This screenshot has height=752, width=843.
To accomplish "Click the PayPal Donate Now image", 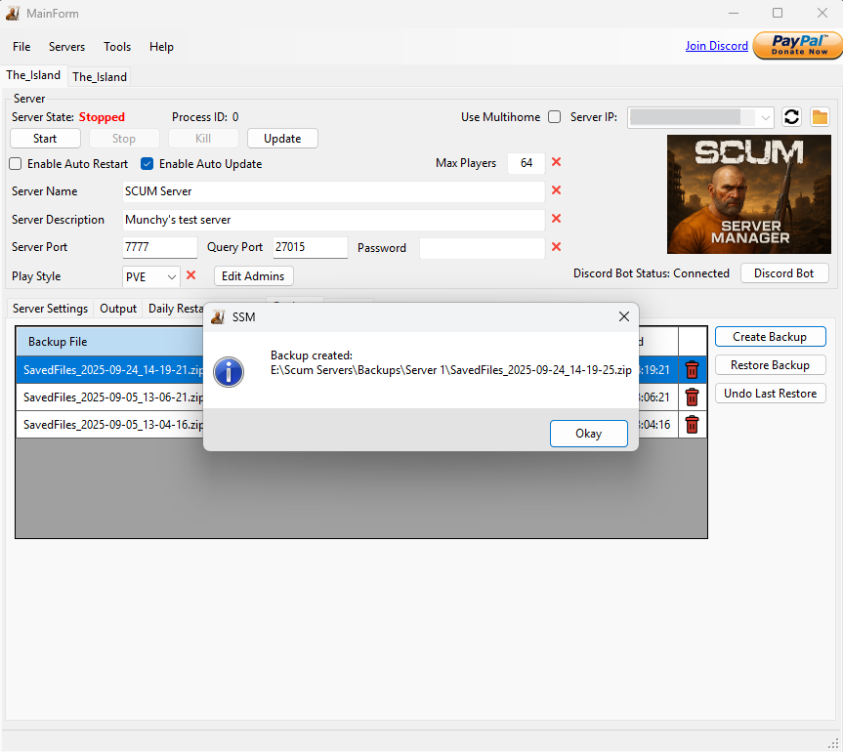I will [x=798, y=45].
